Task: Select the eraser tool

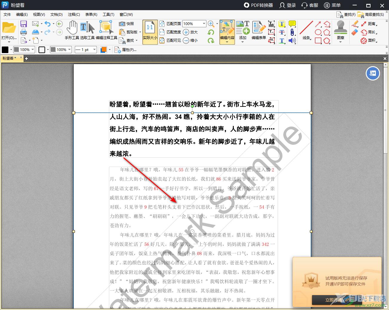Action: coord(355,32)
